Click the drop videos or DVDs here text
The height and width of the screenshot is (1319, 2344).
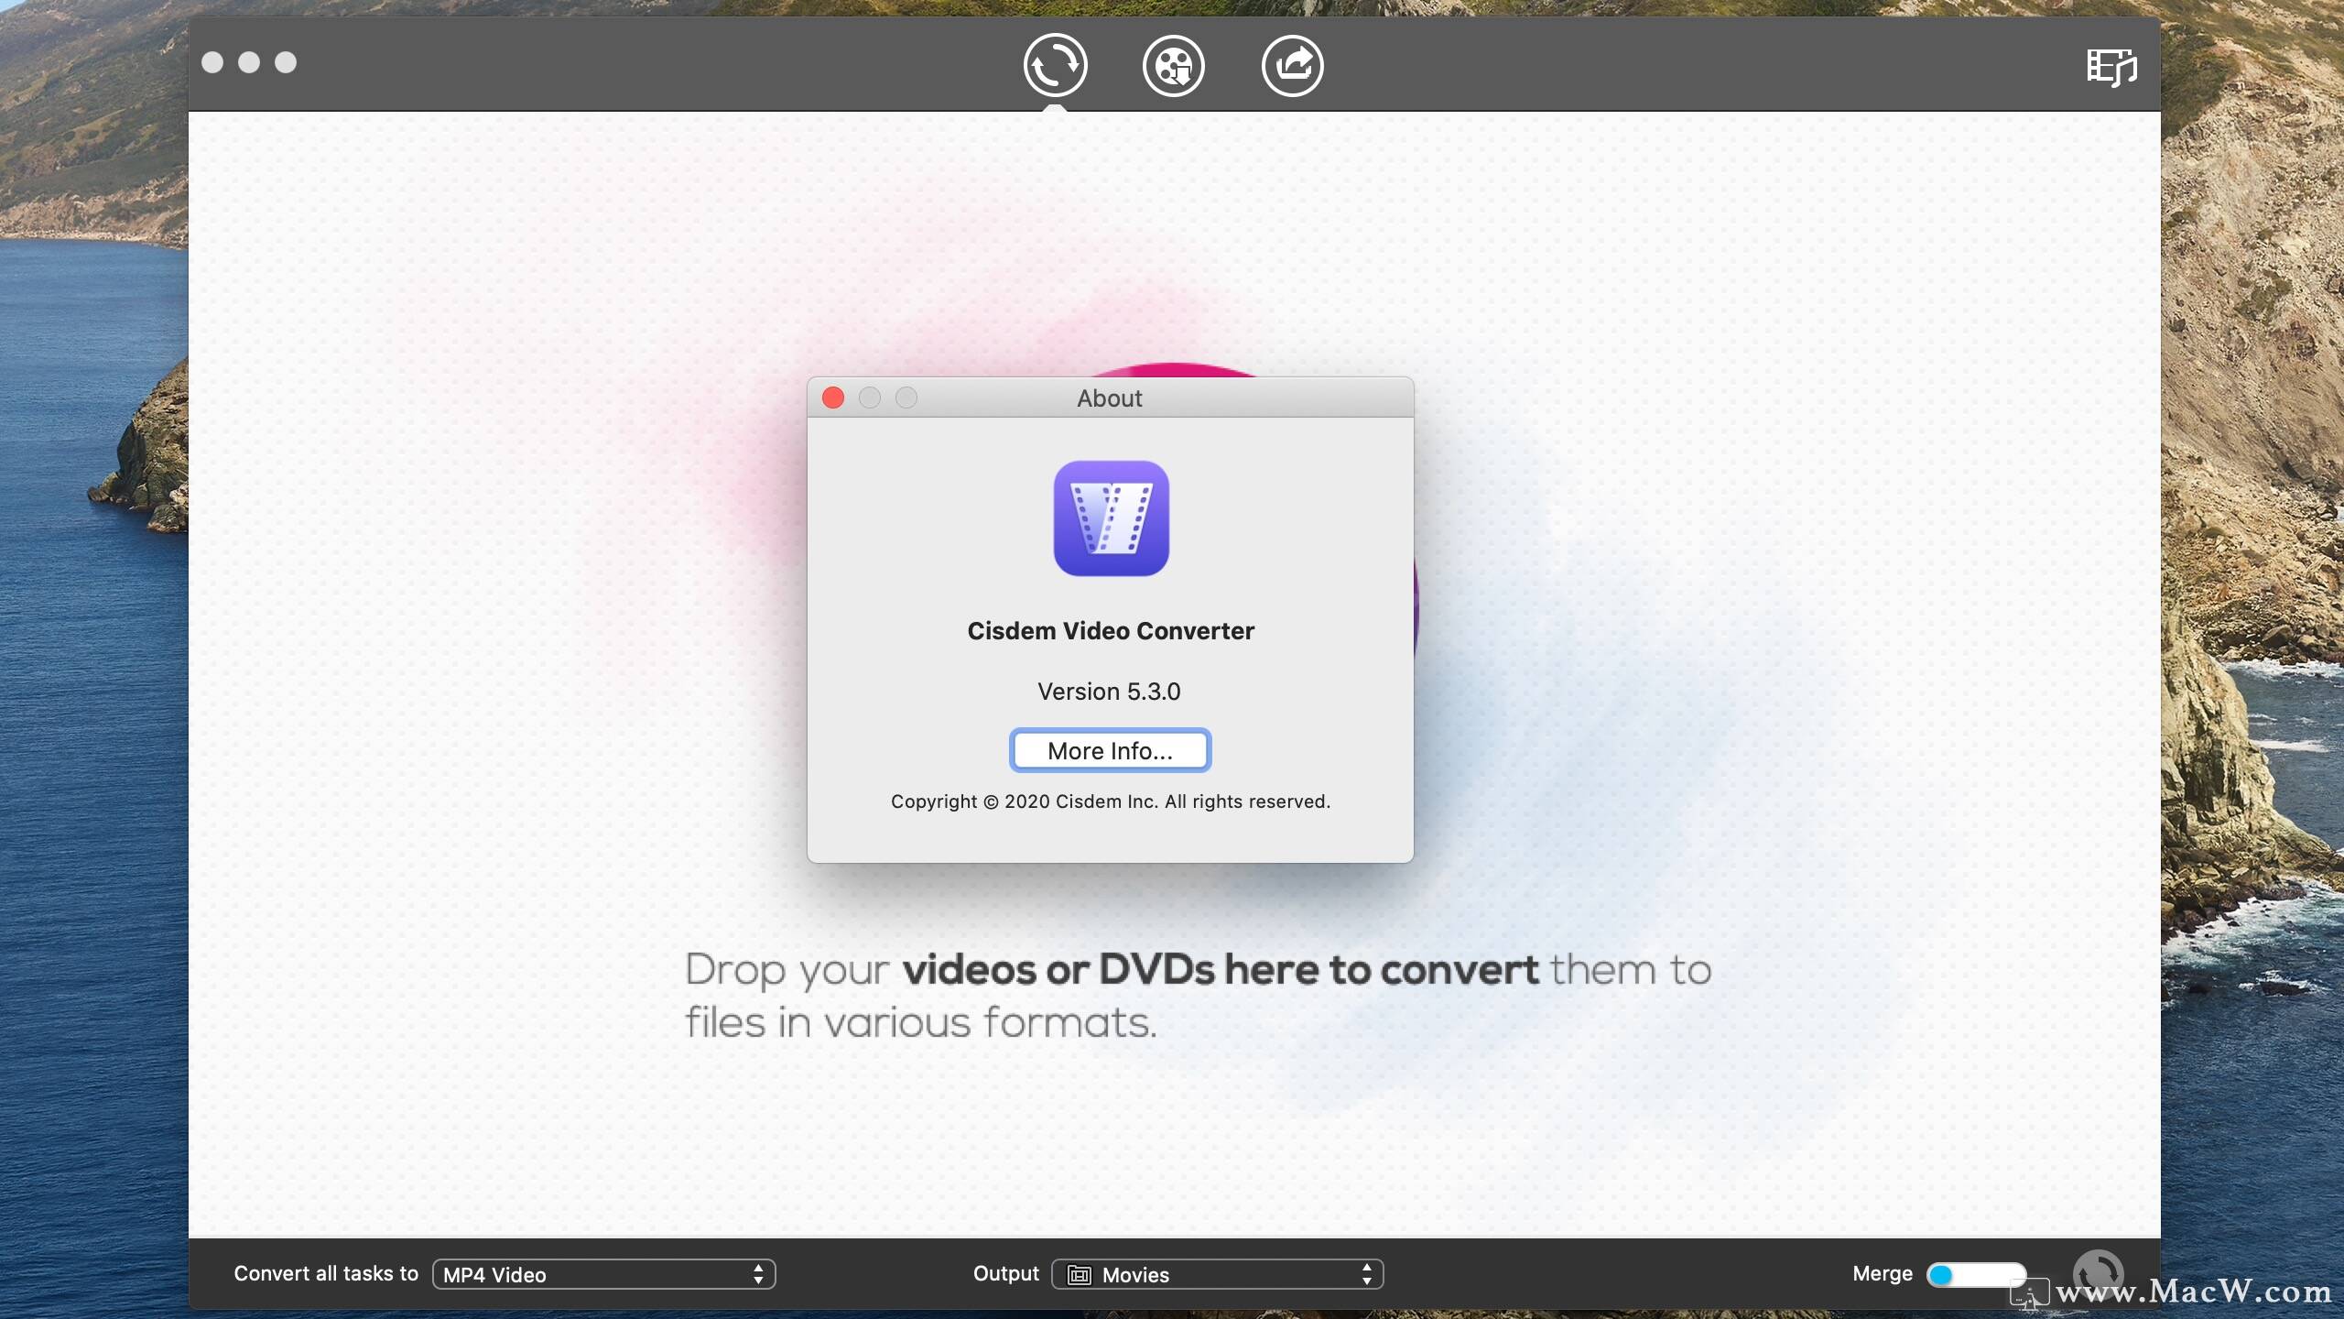pos(1198,996)
